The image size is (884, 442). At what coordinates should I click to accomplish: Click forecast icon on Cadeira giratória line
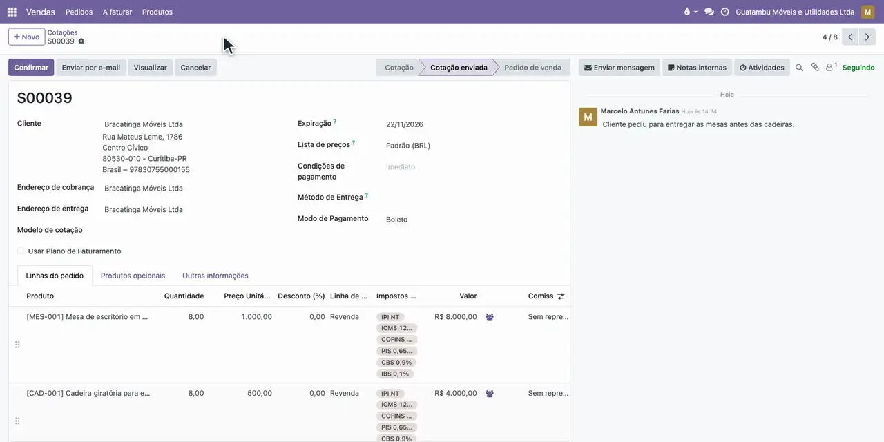tap(490, 394)
